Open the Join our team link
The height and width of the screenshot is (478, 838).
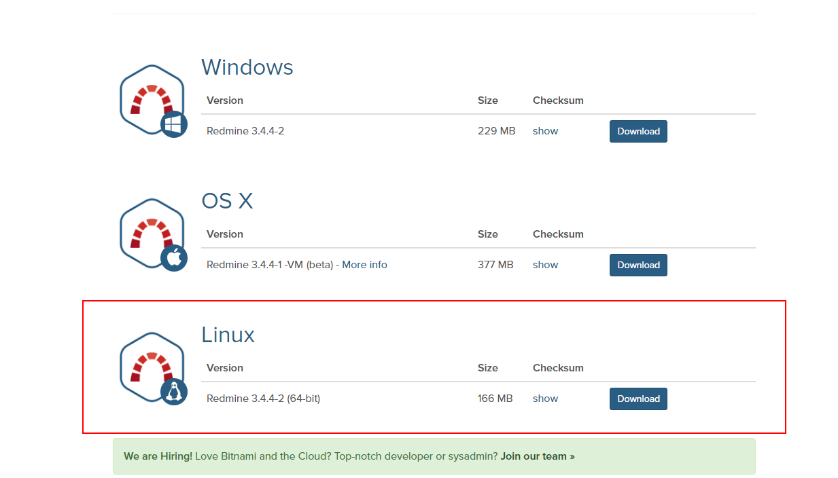click(538, 456)
